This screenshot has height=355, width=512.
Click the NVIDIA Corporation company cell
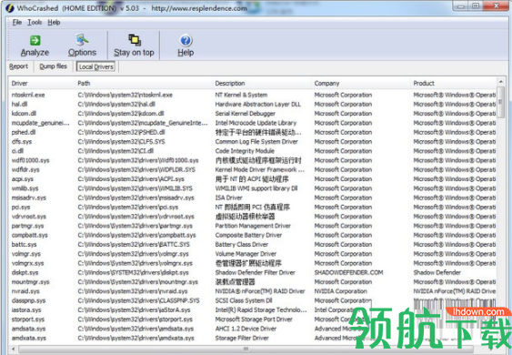click(340, 291)
